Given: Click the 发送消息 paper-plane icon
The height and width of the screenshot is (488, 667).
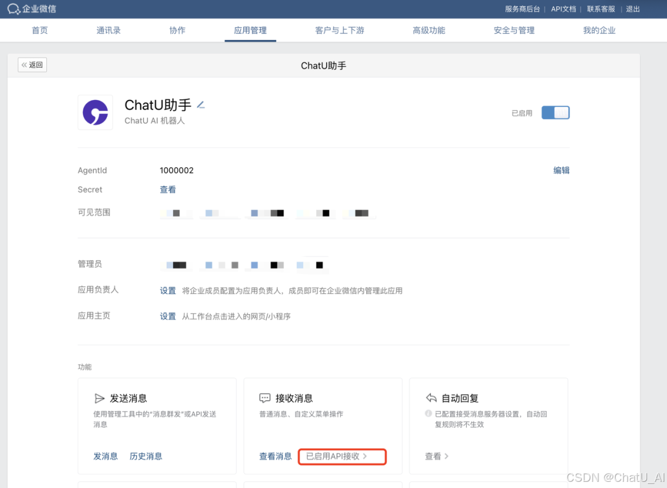Looking at the screenshot, I should (x=99, y=399).
